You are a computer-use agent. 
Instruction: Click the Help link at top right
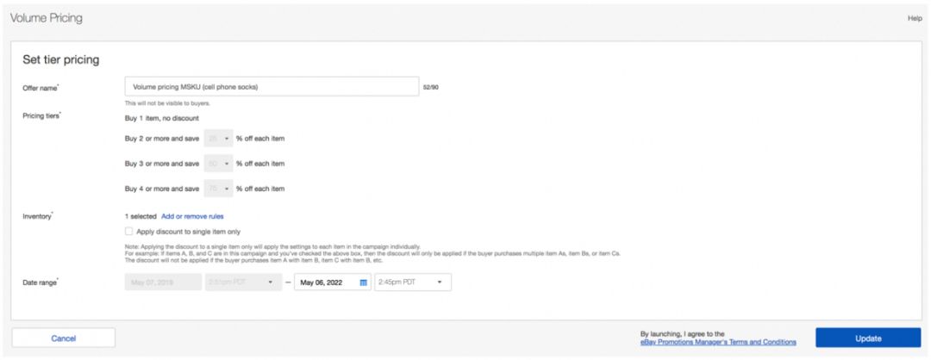point(915,18)
